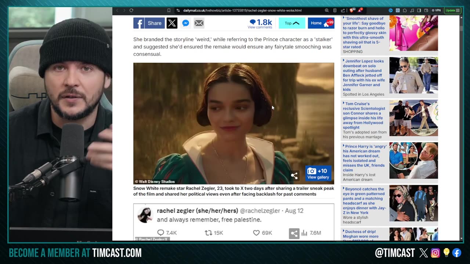Open the Brave Rewards triangle icon

pos(360,11)
